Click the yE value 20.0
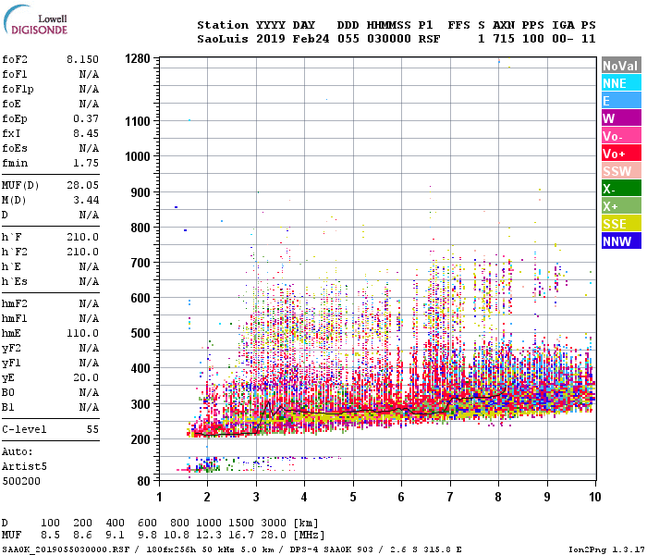This screenshot has height=555, width=647. tap(86, 377)
